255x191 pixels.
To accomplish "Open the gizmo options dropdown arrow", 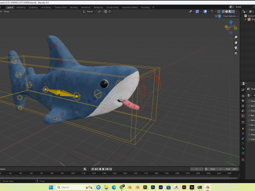I will [x=201, y=12].
